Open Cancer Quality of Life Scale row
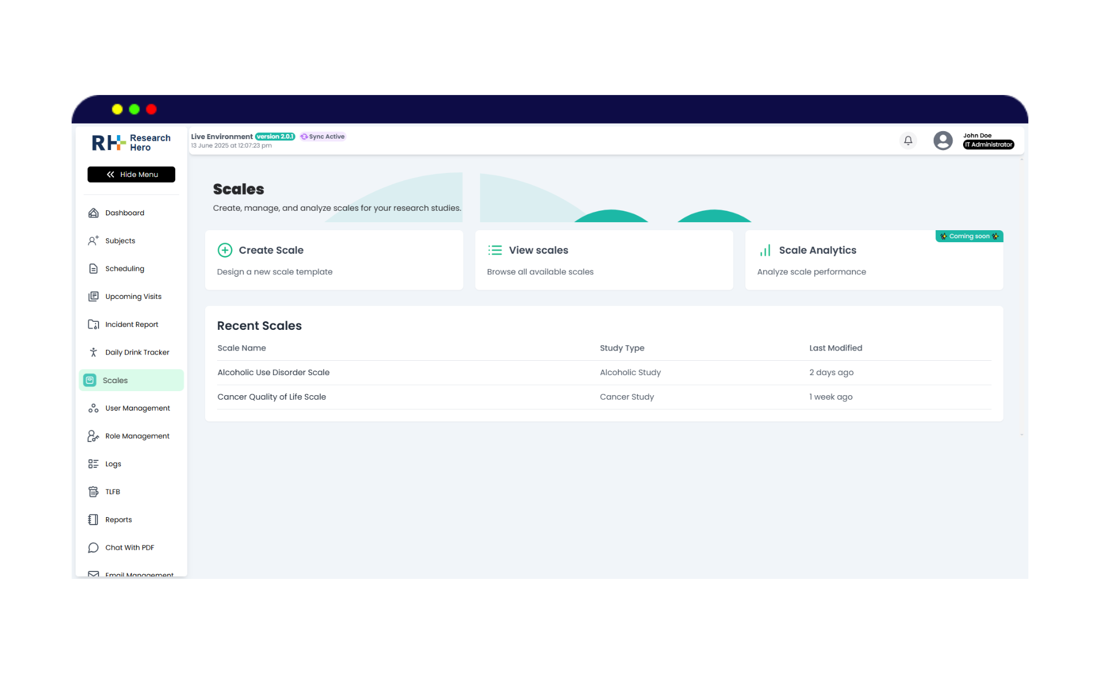 click(x=604, y=397)
